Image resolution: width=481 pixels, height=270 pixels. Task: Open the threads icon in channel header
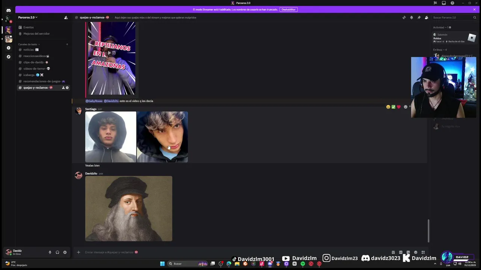coord(404,17)
